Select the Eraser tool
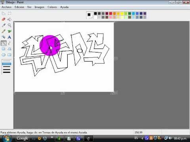Image resolution: width=190 pixels, height=142 pixels. (4, 19)
